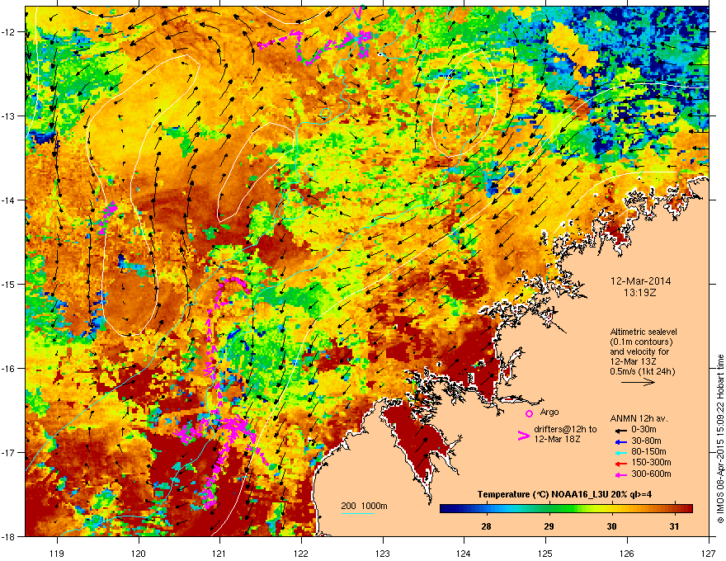Image resolution: width=726 pixels, height=561 pixels.
Task: Click the colorbar tick label 29
Action: (549, 526)
